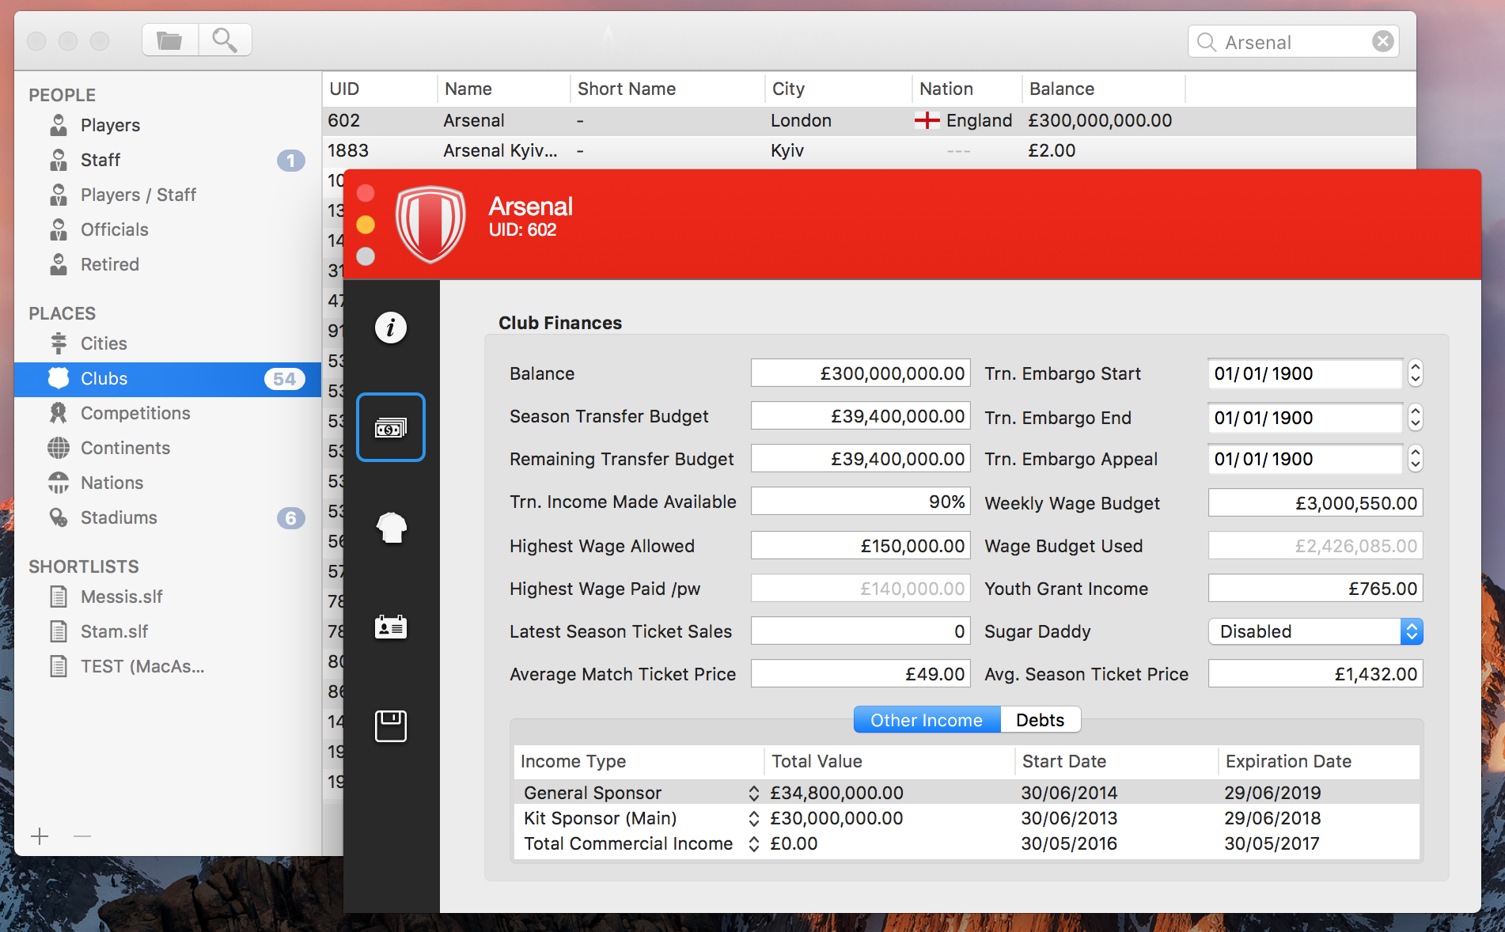Edit Average Match Ticket Price field
Viewport: 1505px width, 932px height.
pyautogui.click(x=860, y=674)
